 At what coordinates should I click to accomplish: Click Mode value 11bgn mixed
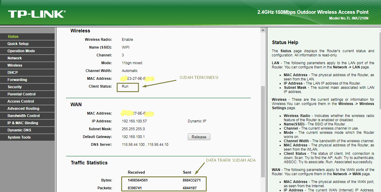(x=132, y=63)
